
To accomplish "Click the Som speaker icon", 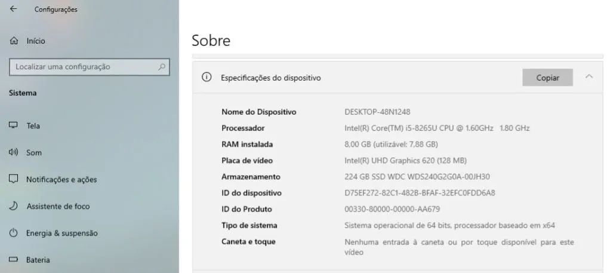I will pos(14,152).
